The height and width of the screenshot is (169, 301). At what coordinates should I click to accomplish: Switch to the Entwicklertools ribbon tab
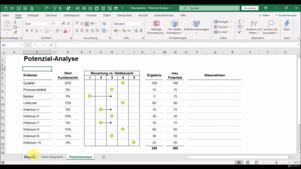point(164,15)
